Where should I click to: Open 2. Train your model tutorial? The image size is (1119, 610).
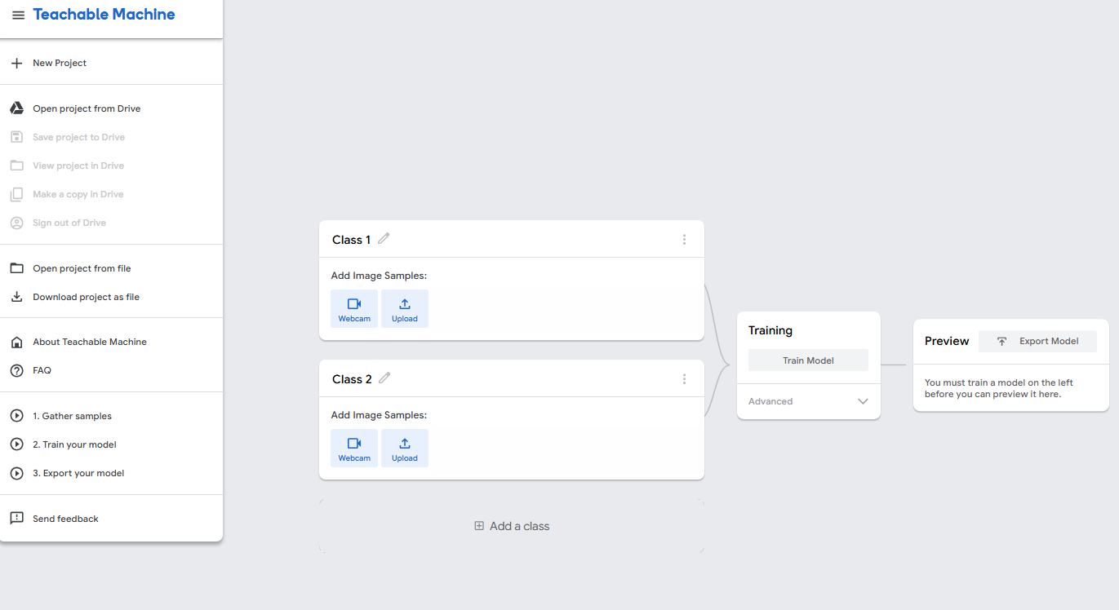coord(74,444)
